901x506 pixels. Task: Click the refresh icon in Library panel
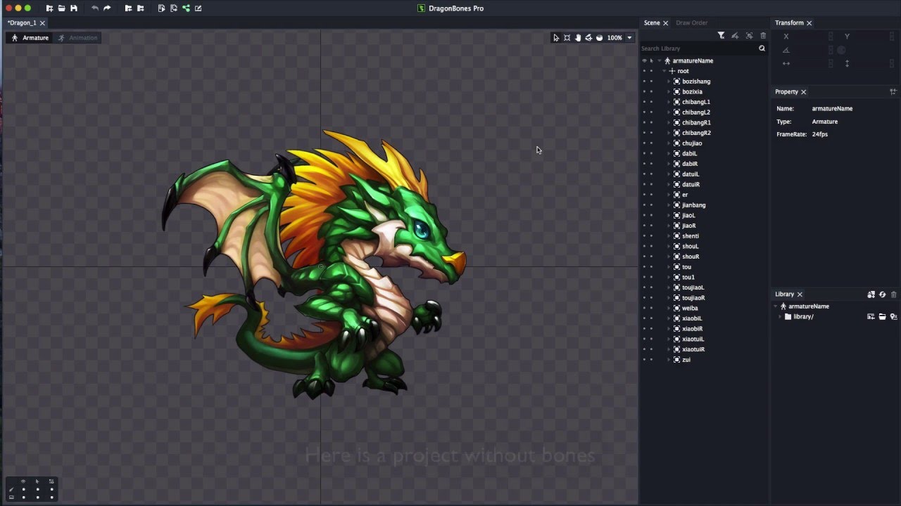(882, 294)
